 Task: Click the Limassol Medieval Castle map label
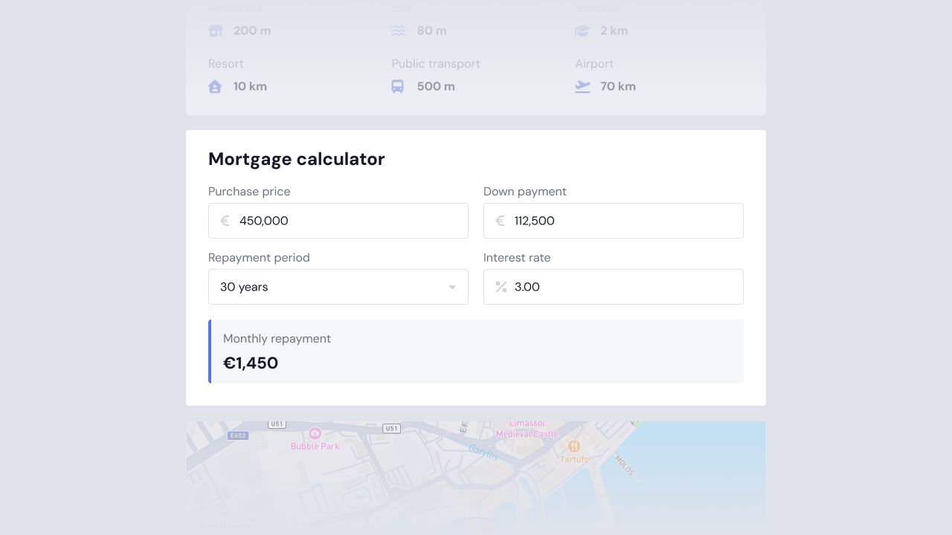click(527, 429)
